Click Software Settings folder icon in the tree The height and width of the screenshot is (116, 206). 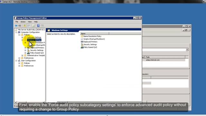coord(25,37)
